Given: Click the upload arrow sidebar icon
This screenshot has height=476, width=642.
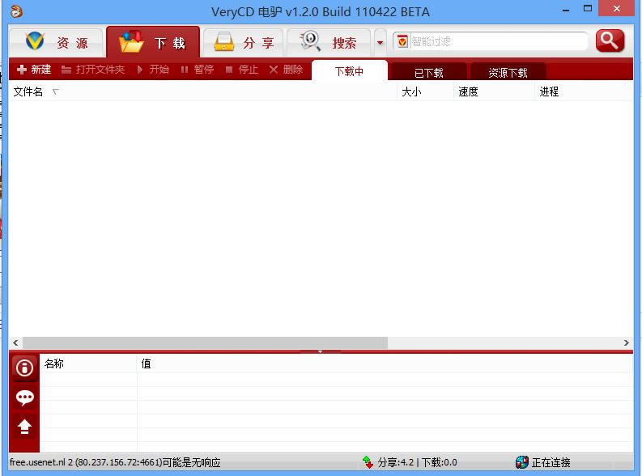Looking at the screenshot, I should (x=24, y=427).
